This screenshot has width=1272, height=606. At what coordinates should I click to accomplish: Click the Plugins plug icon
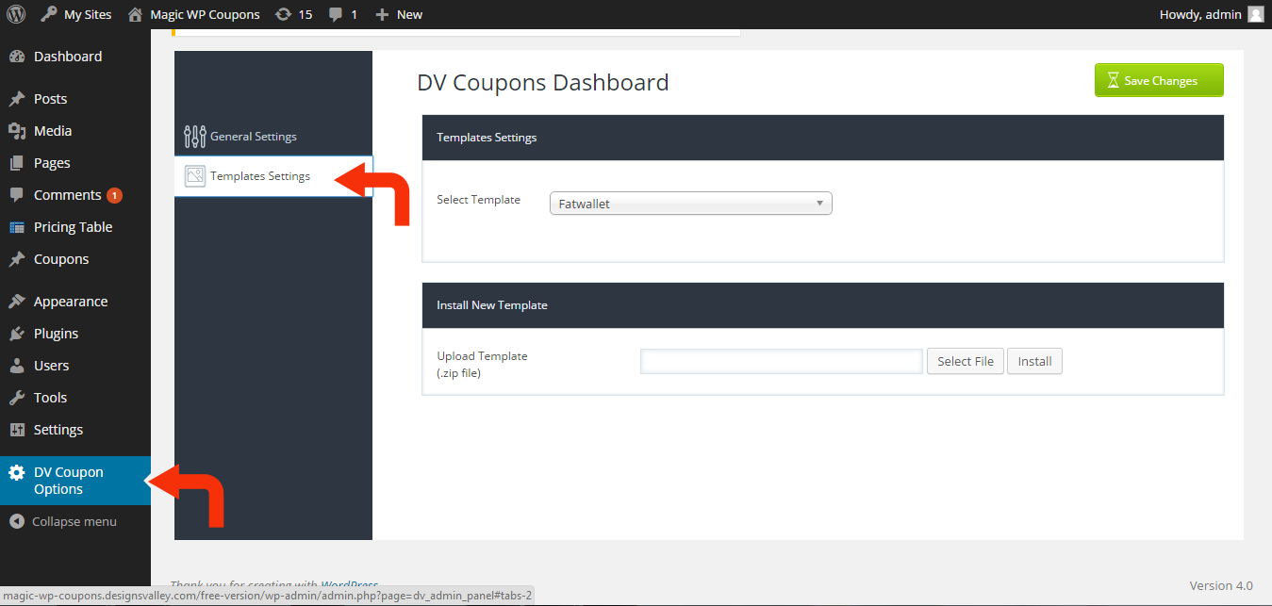coord(17,334)
